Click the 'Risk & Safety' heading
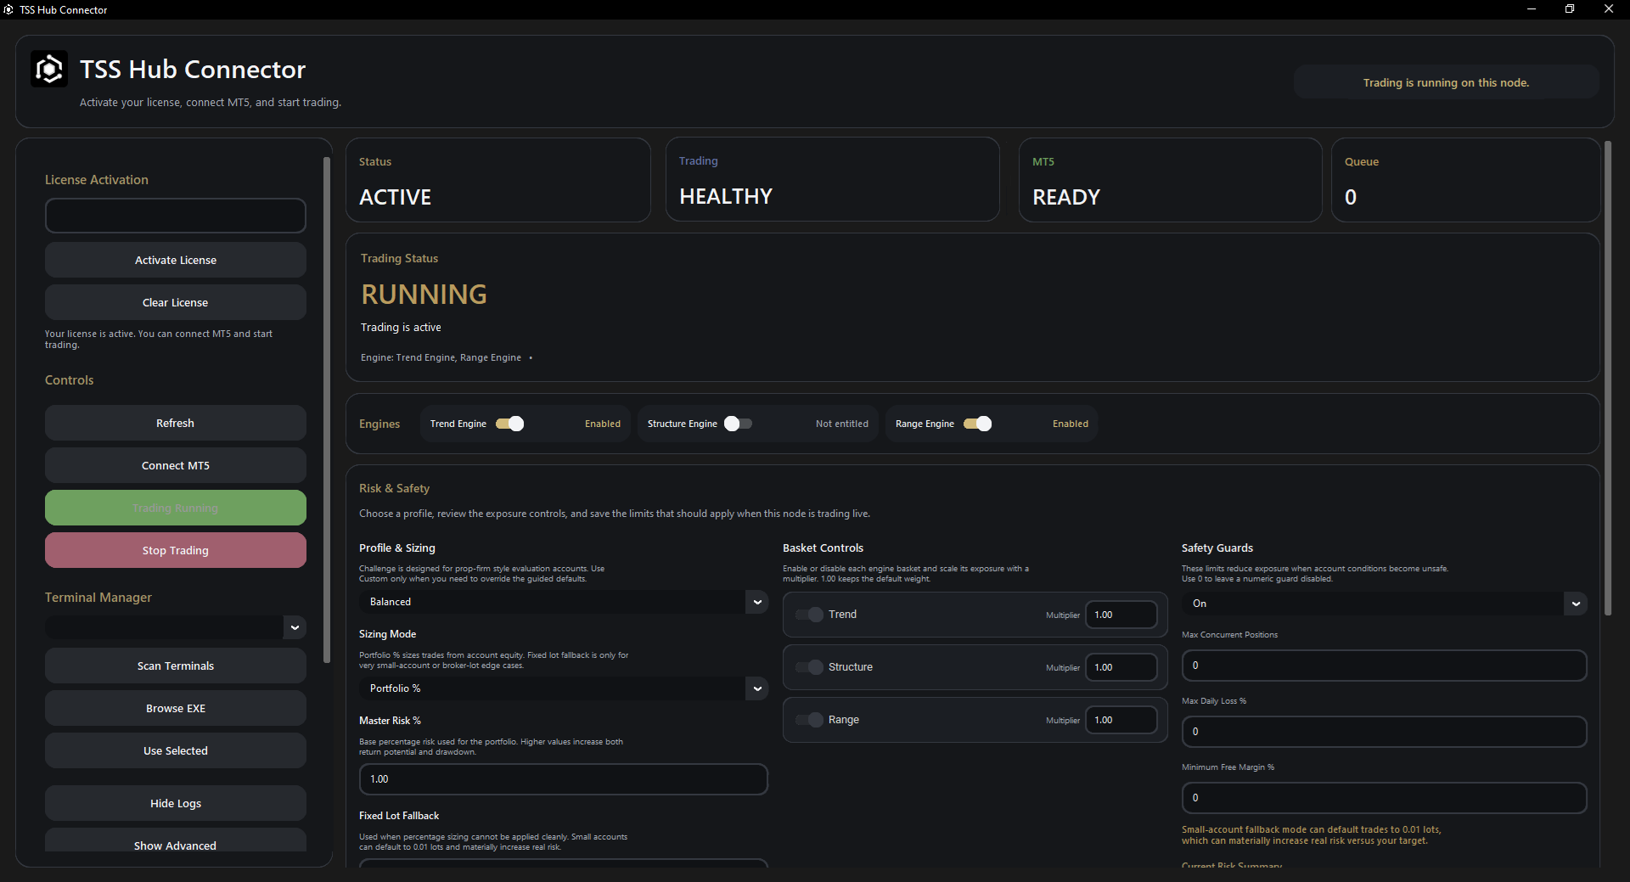The image size is (1630, 882). 394,488
